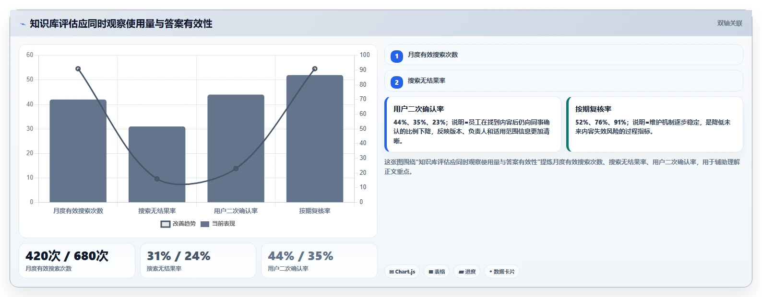Open the 按期复核率 description card heading
The width and height of the screenshot is (762, 297).
tap(593, 109)
